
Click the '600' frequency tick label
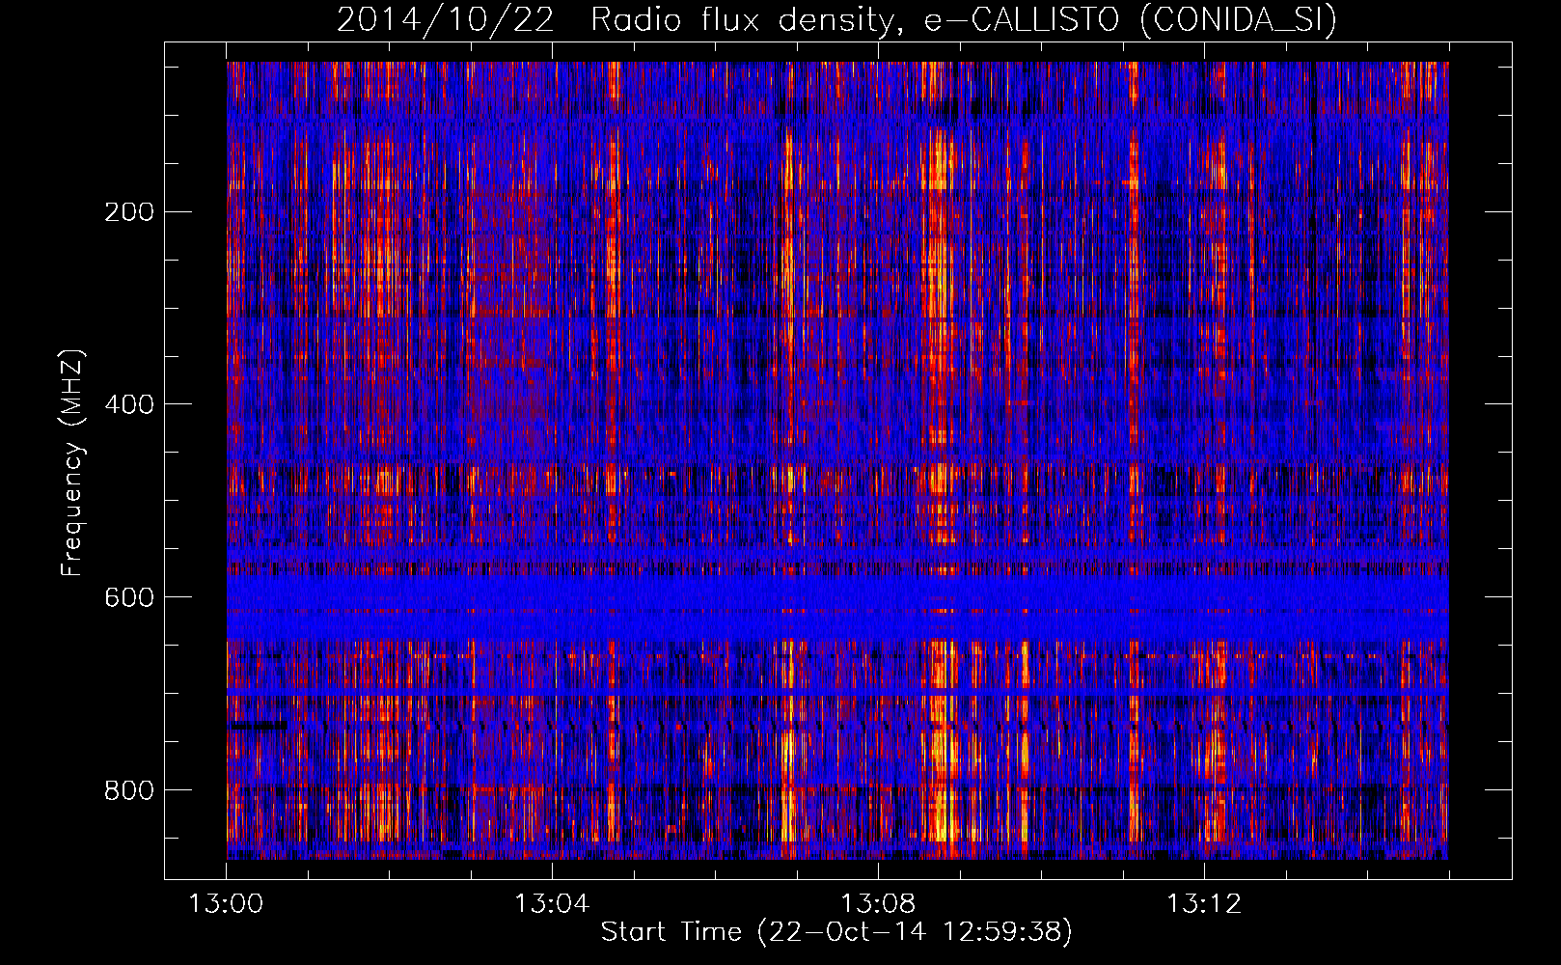(129, 597)
